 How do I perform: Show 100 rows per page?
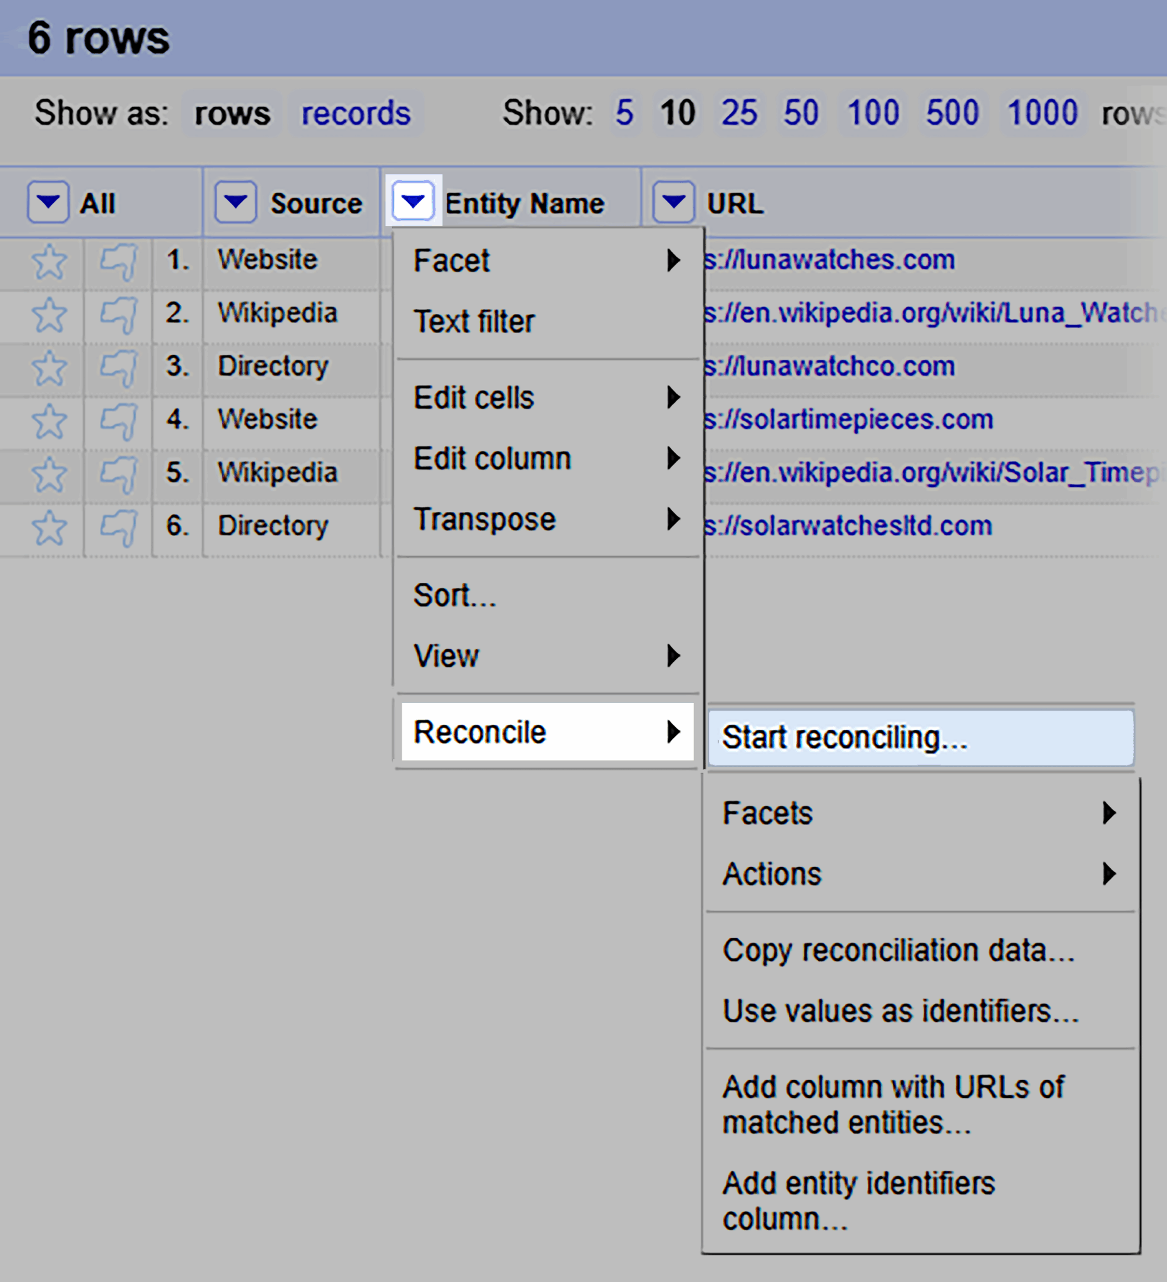(874, 113)
